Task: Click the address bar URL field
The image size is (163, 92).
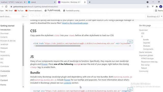Action: pos(79,7)
